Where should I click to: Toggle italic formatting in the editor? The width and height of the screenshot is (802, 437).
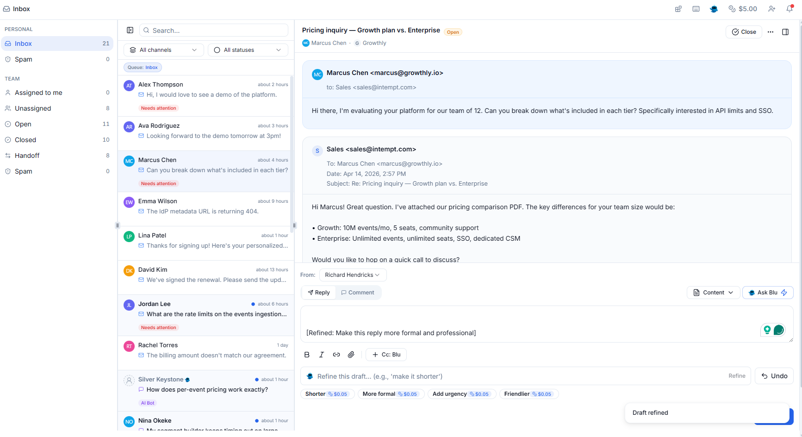(322, 354)
